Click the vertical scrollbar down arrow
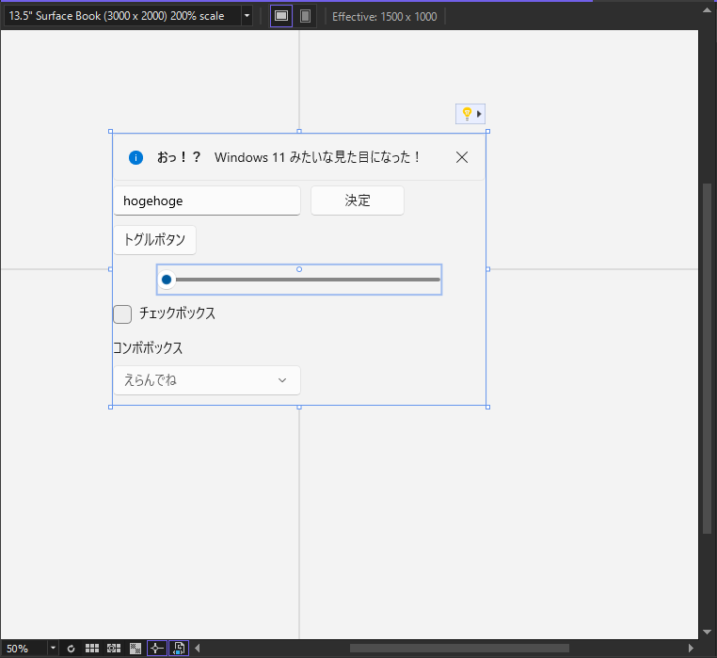The image size is (717, 658). coord(707,632)
